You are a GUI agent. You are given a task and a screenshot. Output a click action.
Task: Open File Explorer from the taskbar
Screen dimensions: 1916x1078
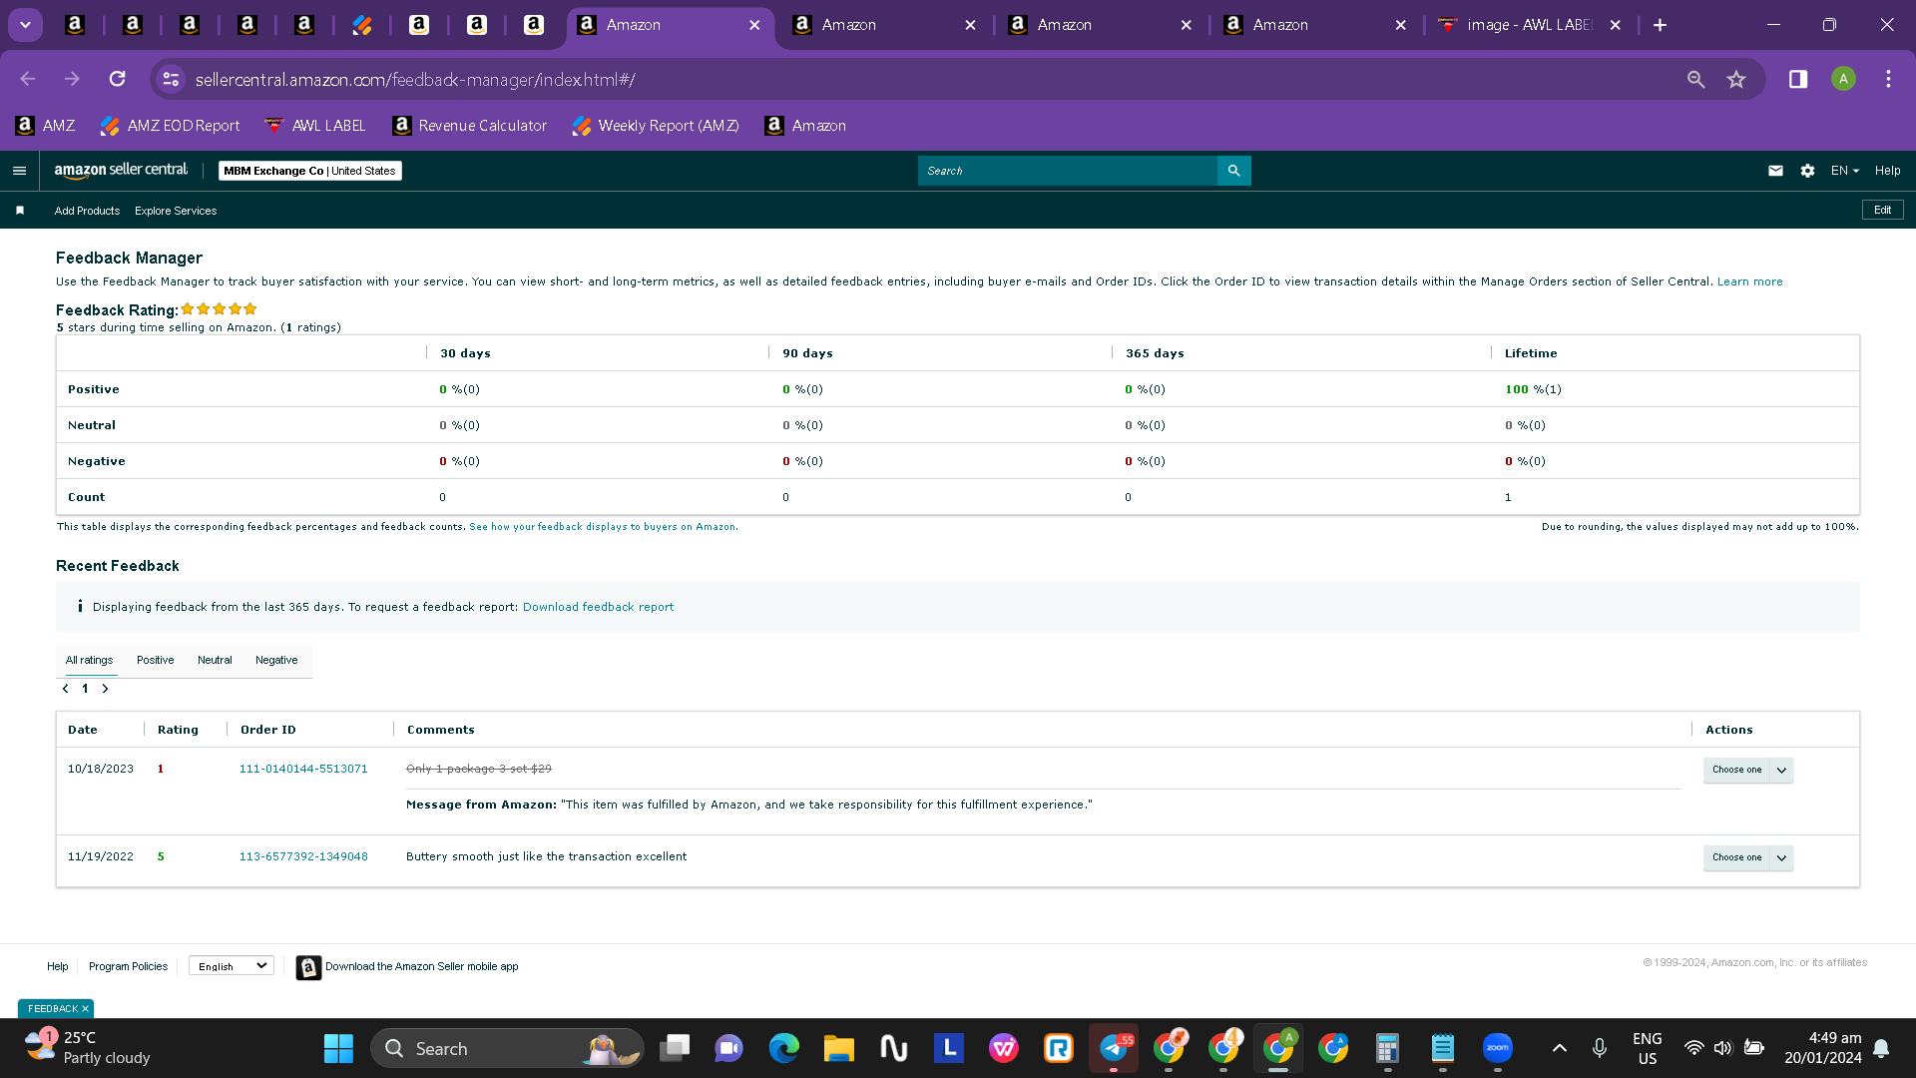pyautogui.click(x=838, y=1048)
